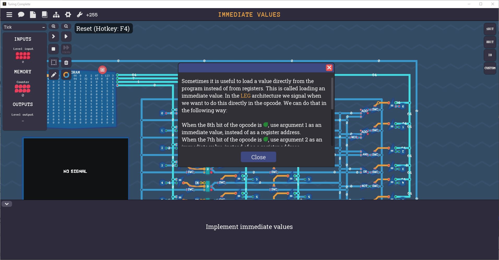Image resolution: width=499 pixels, height=260 pixels.
Task: Collapse the bottom task panel chevron
Action: pos(7,204)
